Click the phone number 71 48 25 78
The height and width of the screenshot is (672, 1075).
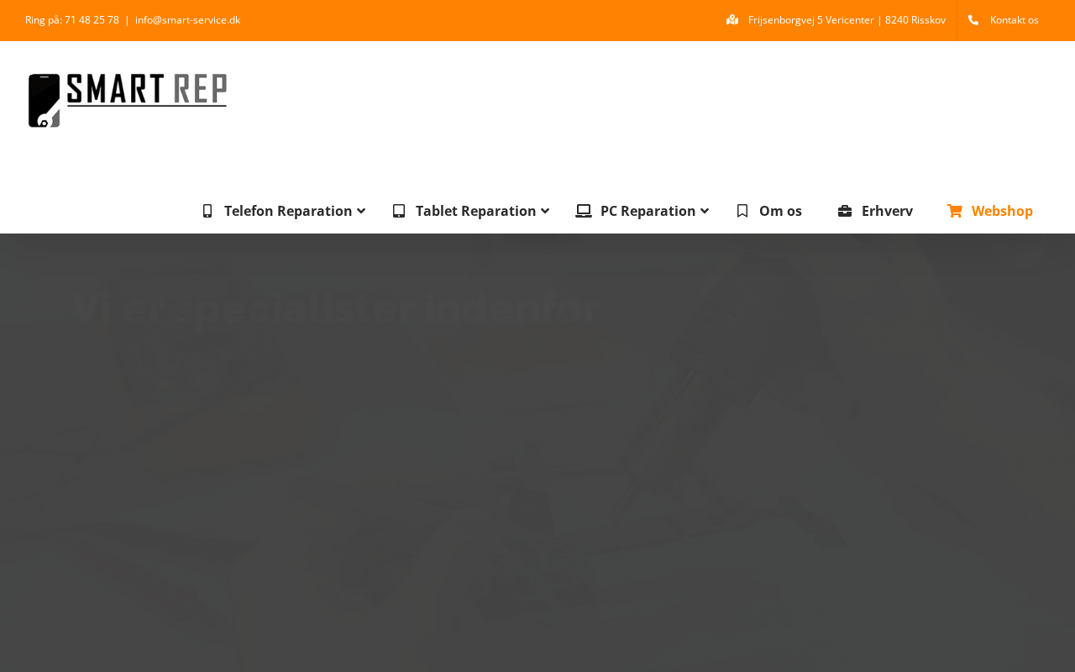click(92, 19)
